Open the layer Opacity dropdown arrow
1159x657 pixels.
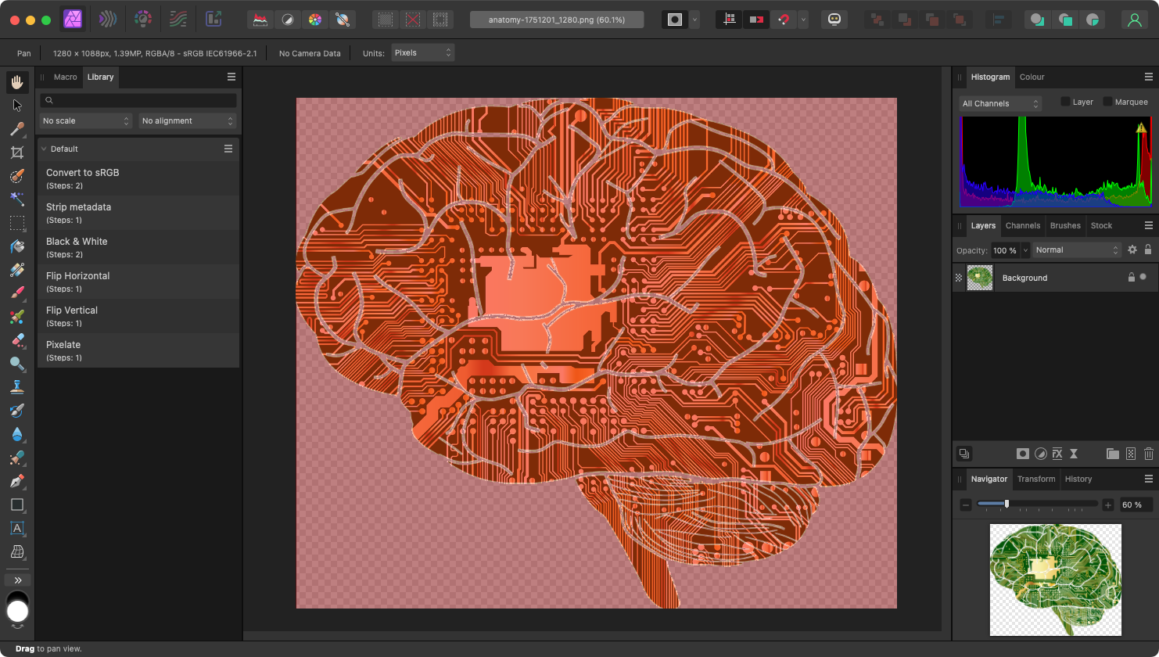point(1025,250)
